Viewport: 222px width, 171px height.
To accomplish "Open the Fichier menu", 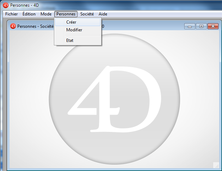I will [12, 14].
